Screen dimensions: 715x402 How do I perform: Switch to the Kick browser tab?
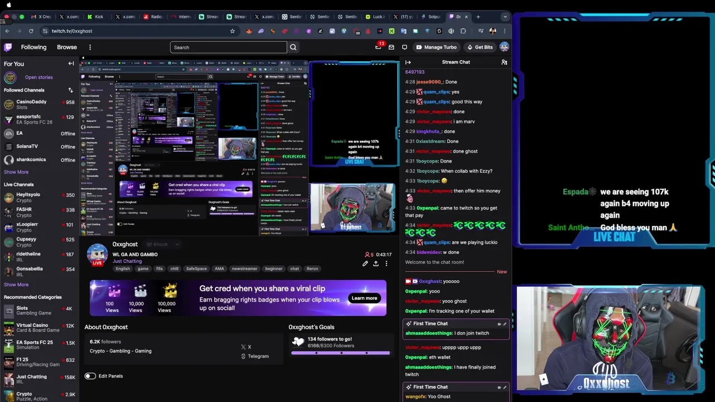click(x=95, y=17)
